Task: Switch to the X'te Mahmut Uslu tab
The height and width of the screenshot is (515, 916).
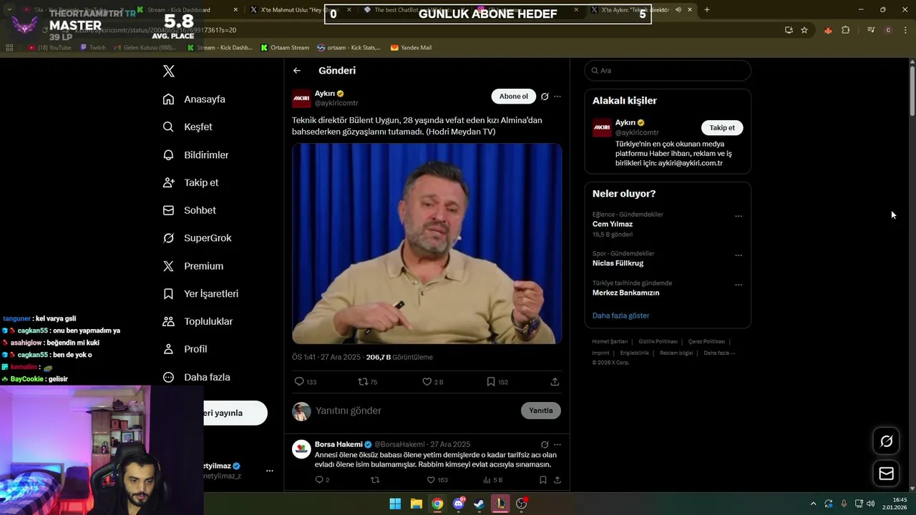Action: pyautogui.click(x=299, y=10)
